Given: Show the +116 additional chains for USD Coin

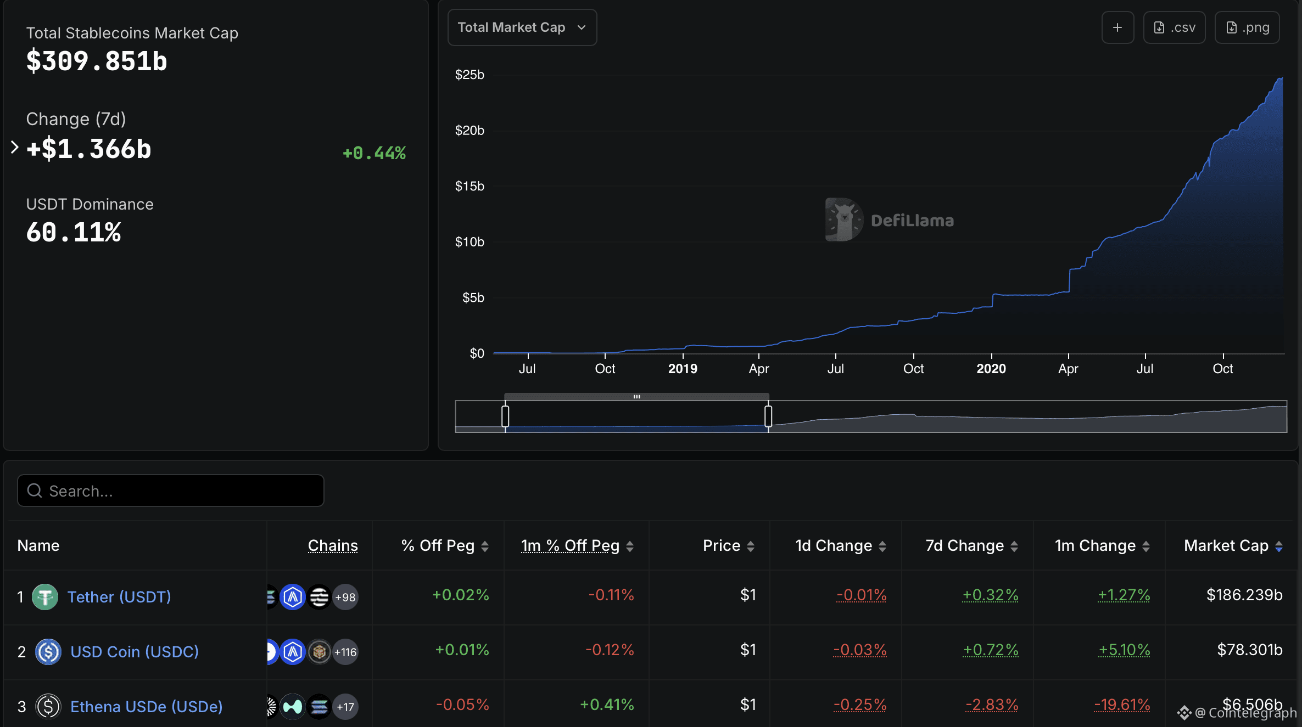Looking at the screenshot, I should click(x=345, y=652).
